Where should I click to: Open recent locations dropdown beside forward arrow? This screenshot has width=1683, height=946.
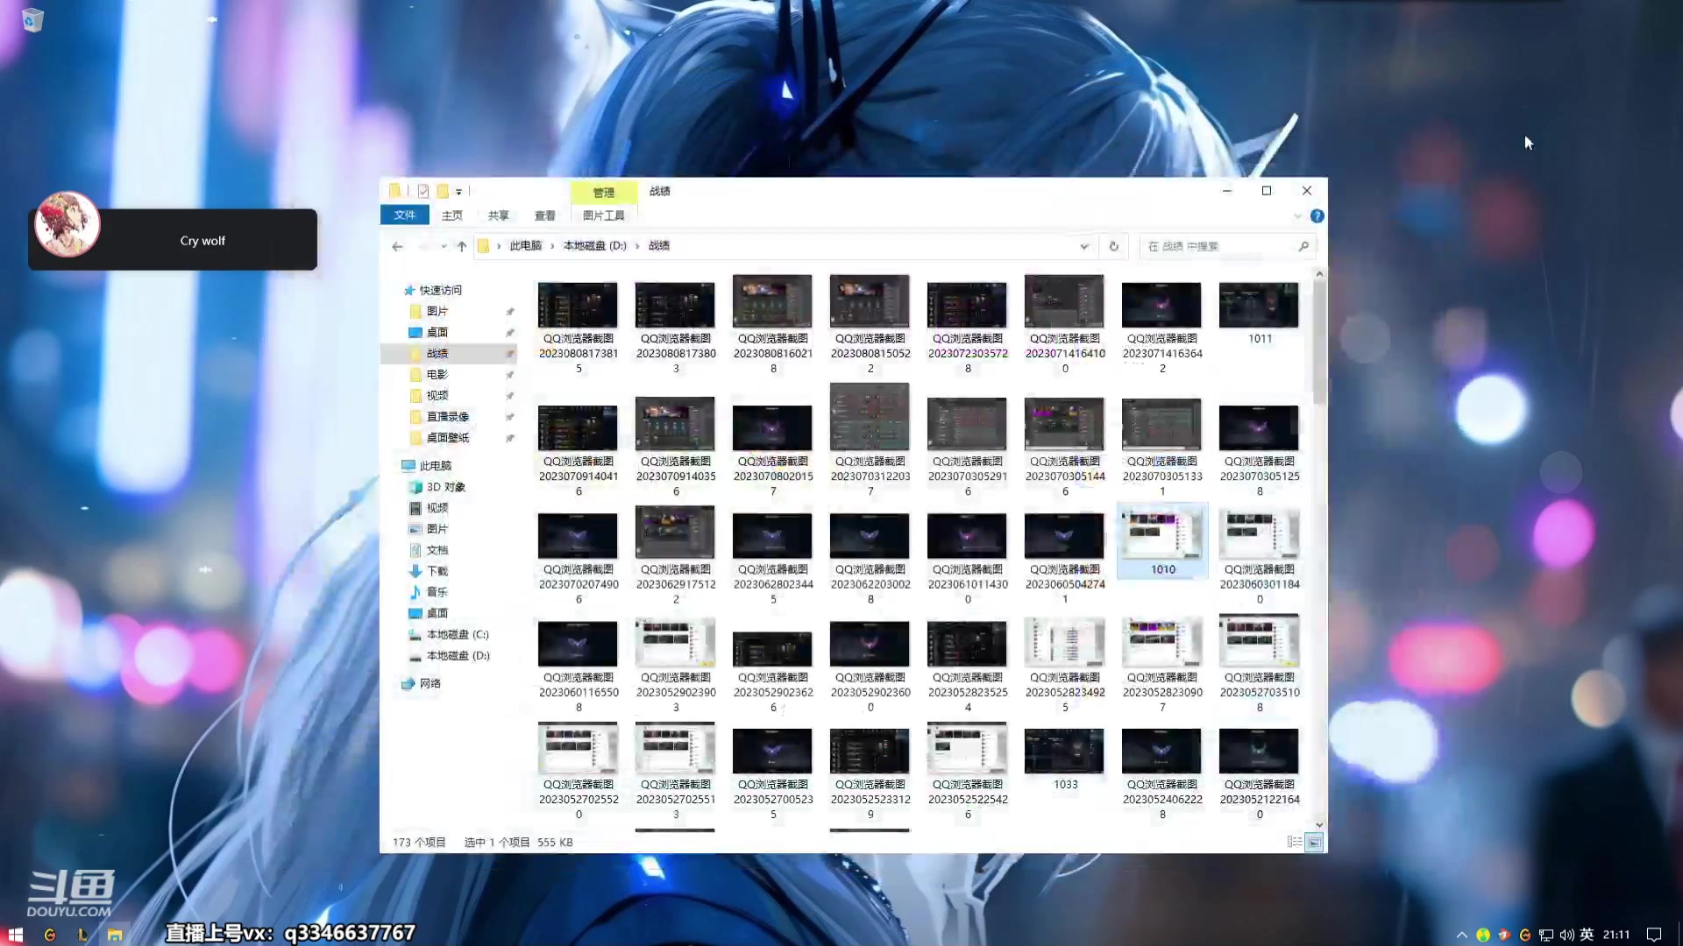point(444,246)
